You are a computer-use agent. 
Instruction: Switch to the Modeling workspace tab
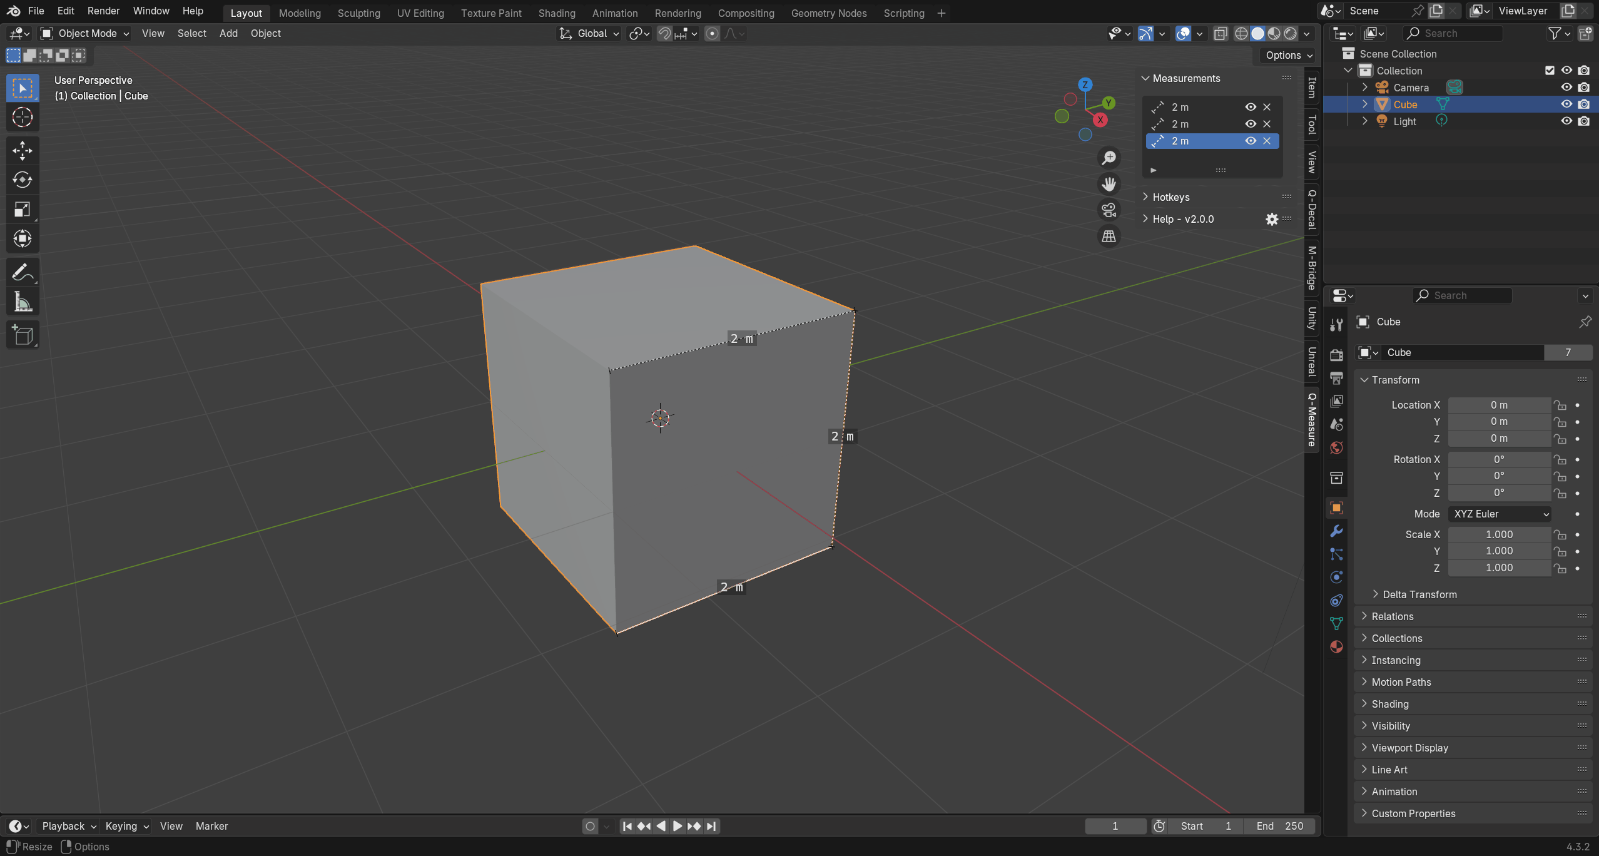(300, 13)
